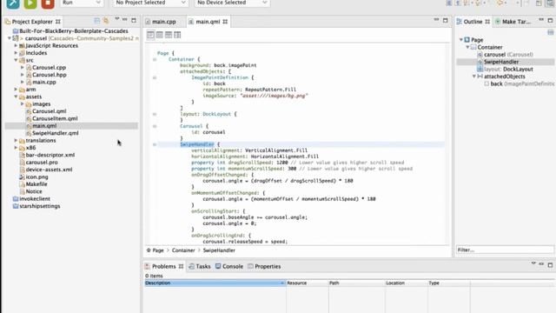This screenshot has height=313, width=556.
Task: Sort by the Location column header
Action: 406,283
